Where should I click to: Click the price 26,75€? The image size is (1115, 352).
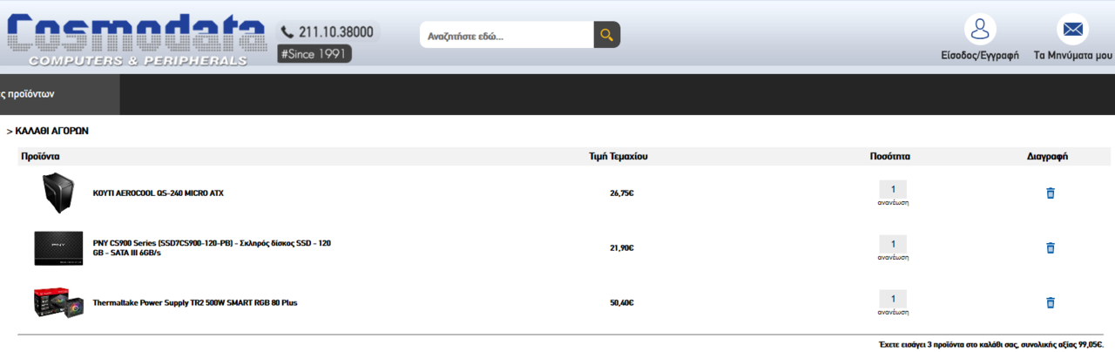click(x=622, y=193)
